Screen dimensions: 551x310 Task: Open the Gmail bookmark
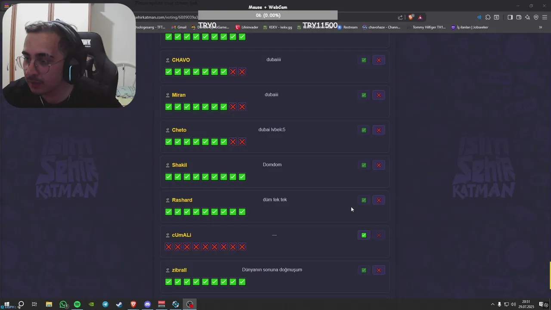pyautogui.click(x=179, y=27)
